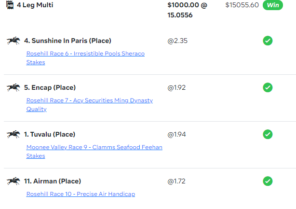This screenshot has height=209, width=296.
Task: Click the $1000.00 @ 15.0556 stake text
Action: [187, 10]
